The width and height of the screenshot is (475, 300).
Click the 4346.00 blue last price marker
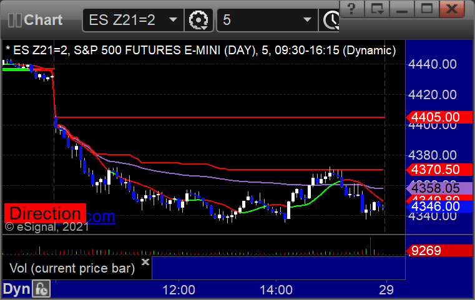coord(439,206)
